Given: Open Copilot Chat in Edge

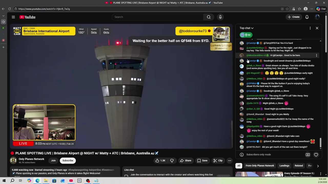Looking at the screenshot, I should 321,9.
